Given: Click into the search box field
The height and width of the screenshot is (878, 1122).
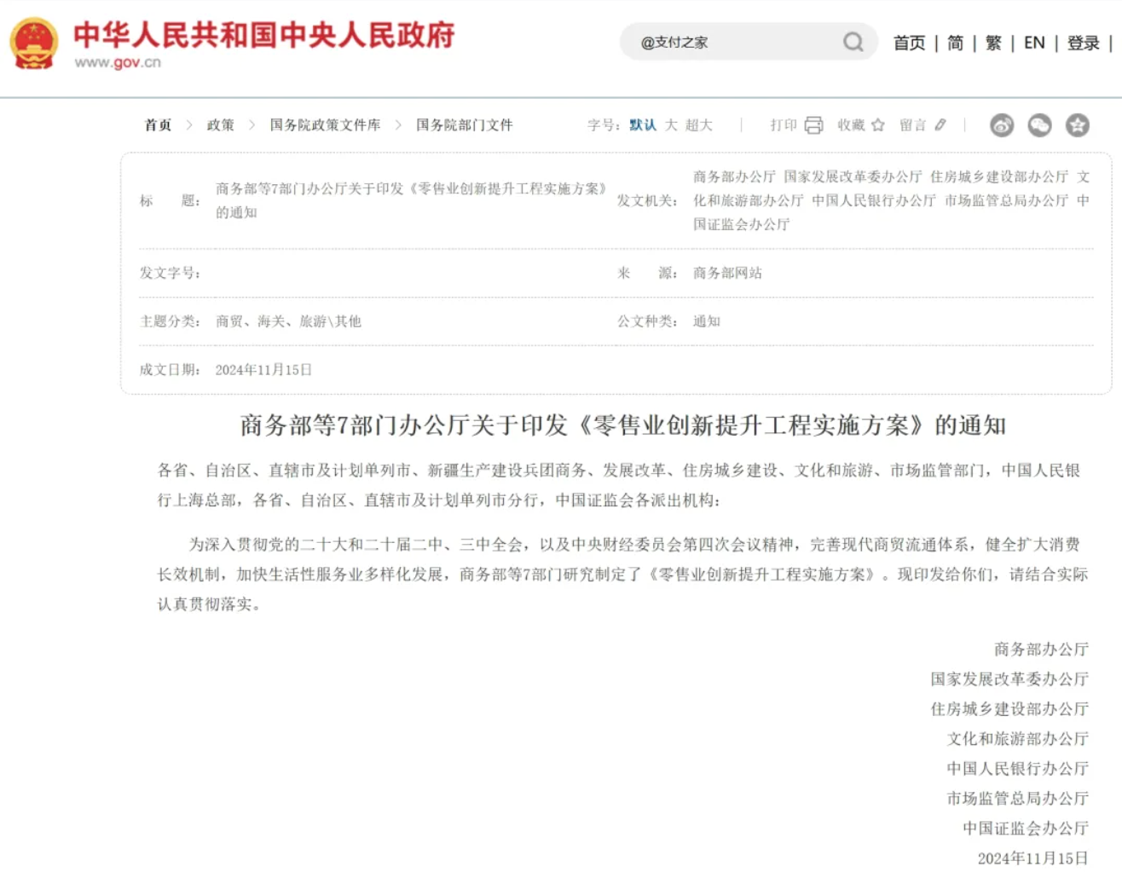Looking at the screenshot, I should (733, 43).
